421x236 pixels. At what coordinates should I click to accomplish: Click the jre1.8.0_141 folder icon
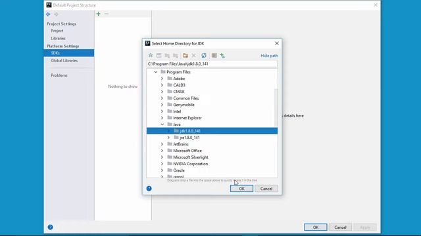click(176, 138)
